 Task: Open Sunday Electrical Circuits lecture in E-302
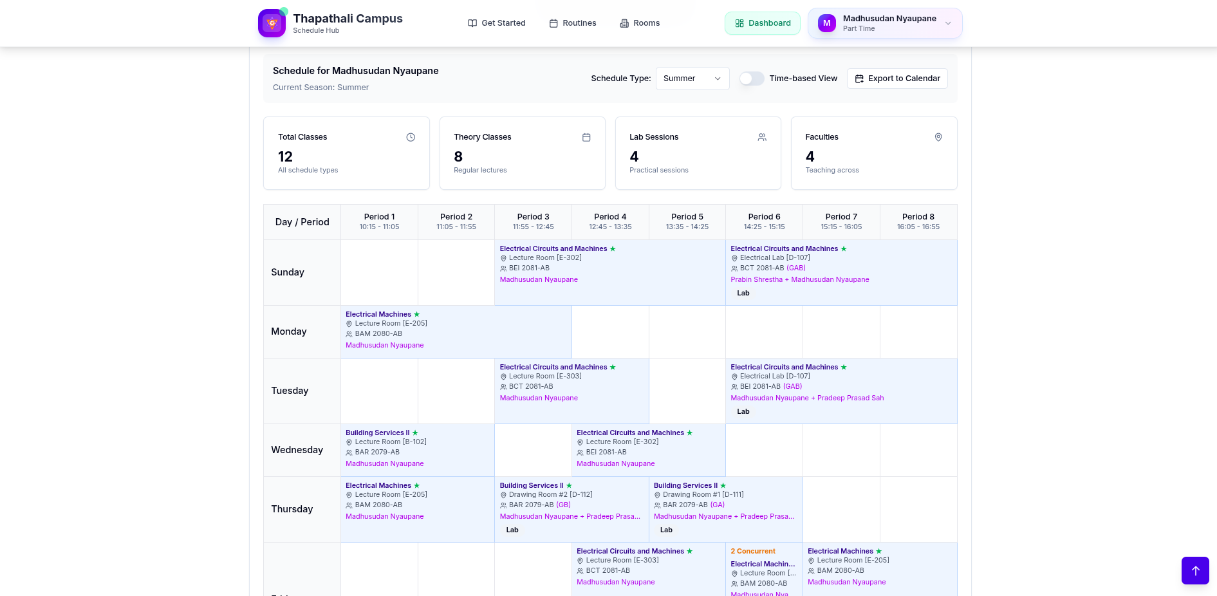(610, 272)
